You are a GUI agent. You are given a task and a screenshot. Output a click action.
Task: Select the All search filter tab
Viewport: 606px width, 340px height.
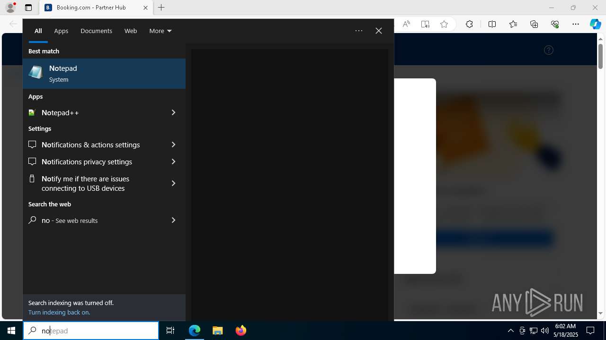(x=38, y=31)
